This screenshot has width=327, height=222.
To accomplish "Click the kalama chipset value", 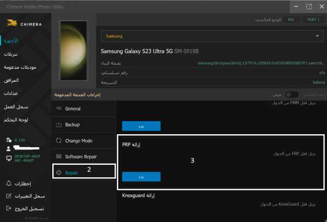I will (319, 82).
